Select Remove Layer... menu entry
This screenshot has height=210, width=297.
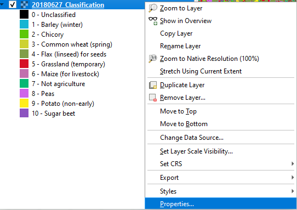coord(221,98)
